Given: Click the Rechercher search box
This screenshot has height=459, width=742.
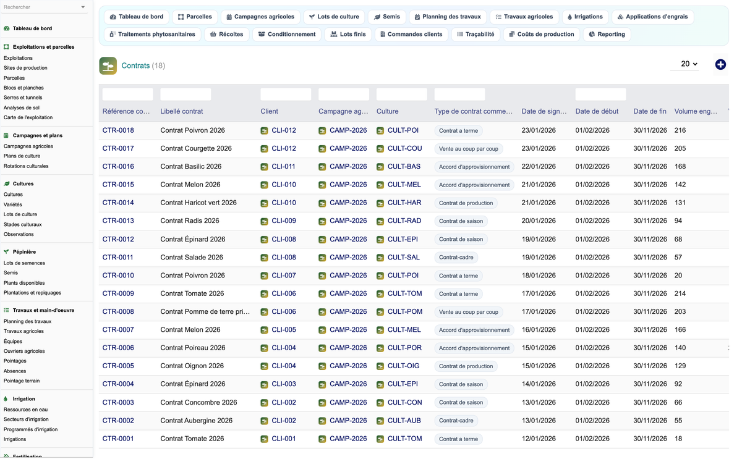Looking at the screenshot, I should click(40, 7).
